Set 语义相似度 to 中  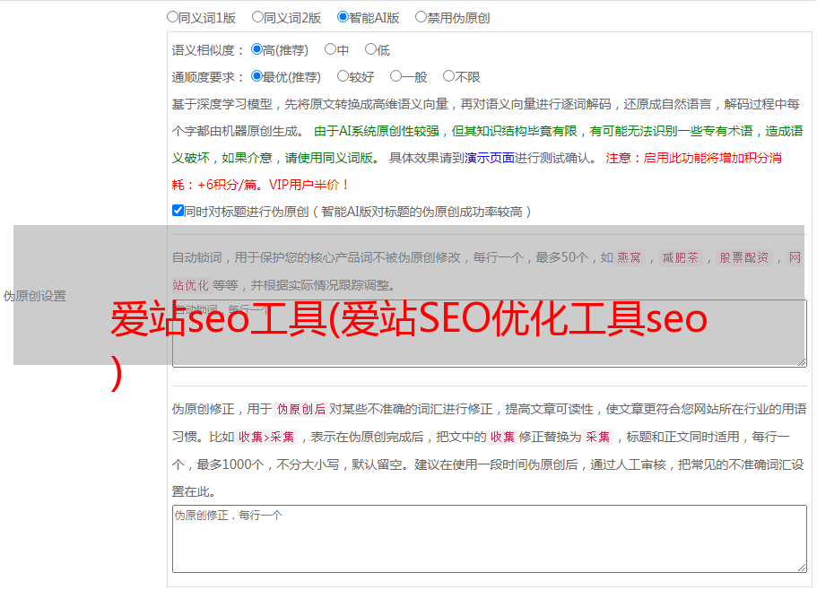click(x=330, y=49)
